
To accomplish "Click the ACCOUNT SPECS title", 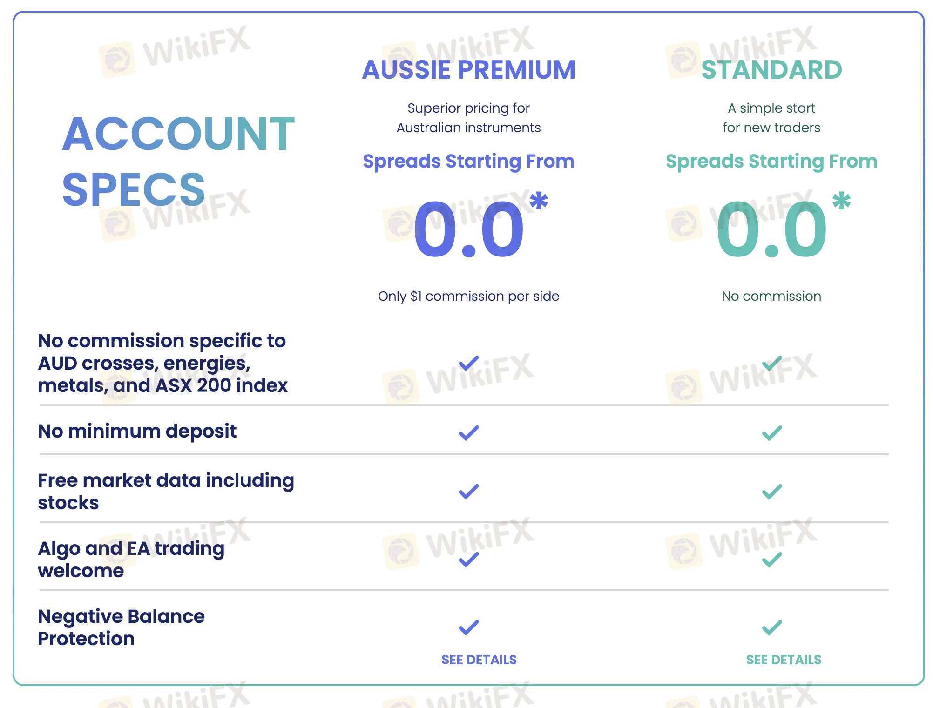I will tap(178, 161).
